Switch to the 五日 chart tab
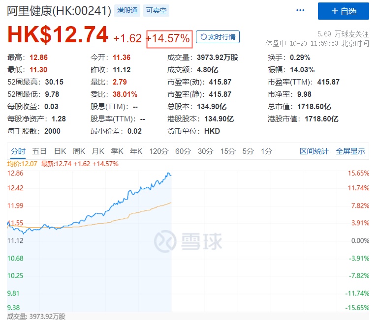The height and width of the screenshot is (320, 379). point(39,151)
